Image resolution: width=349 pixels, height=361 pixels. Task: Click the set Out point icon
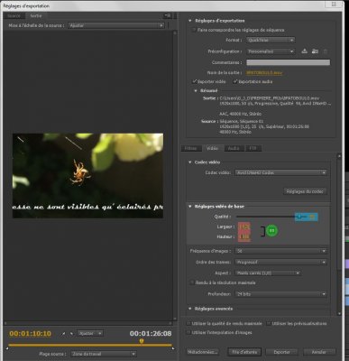click(x=71, y=333)
